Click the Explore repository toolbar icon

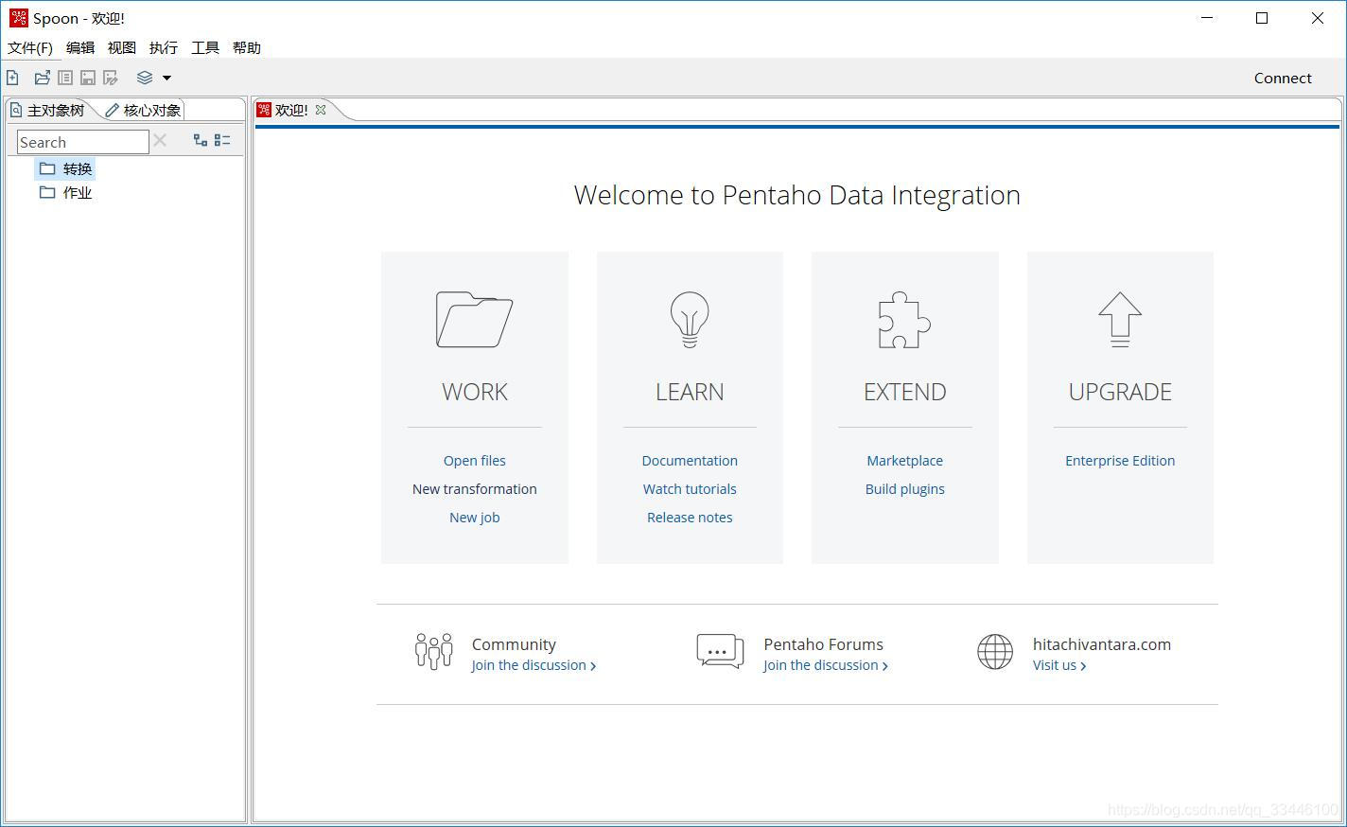(x=65, y=78)
